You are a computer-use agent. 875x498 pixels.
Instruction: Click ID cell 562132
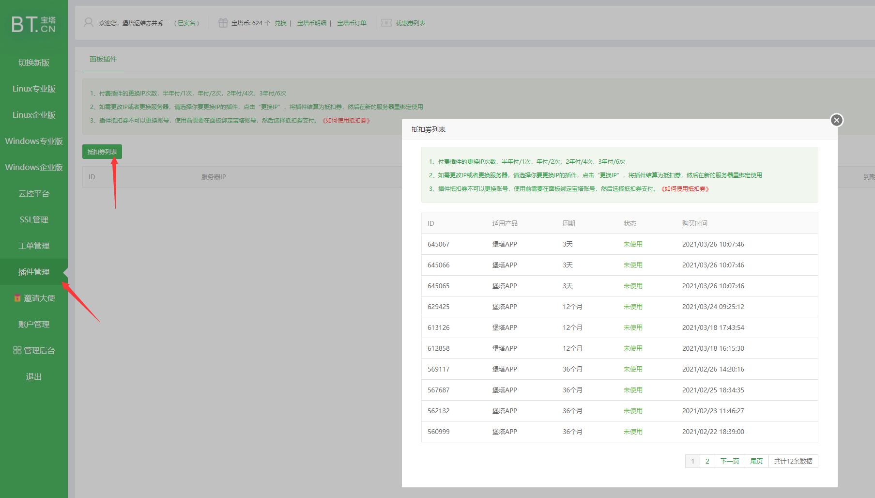439,411
